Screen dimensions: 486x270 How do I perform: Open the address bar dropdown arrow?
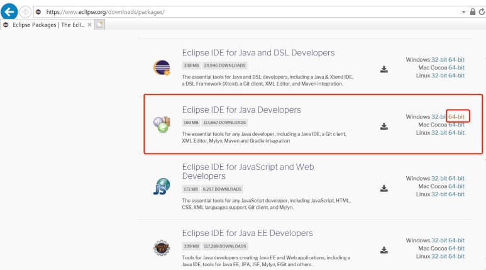464,12
